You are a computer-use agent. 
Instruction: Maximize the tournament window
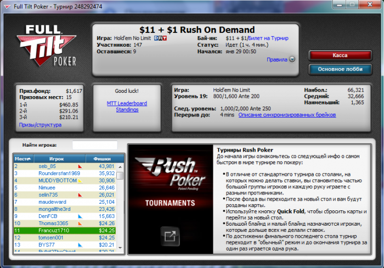(x=352, y=4)
